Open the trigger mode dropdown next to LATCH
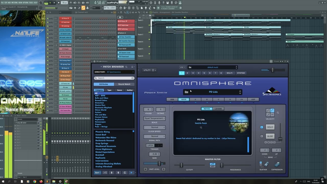Screen dimensions: 327x184 click(158, 145)
